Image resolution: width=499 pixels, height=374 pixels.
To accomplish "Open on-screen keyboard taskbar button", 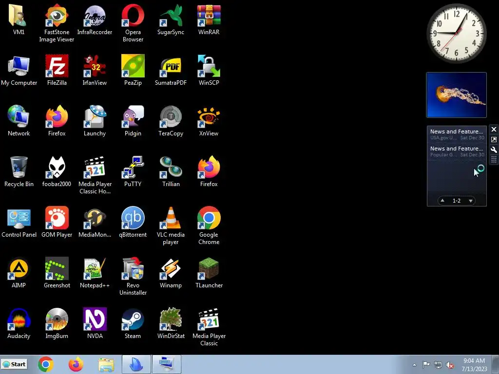I will click(x=167, y=364).
